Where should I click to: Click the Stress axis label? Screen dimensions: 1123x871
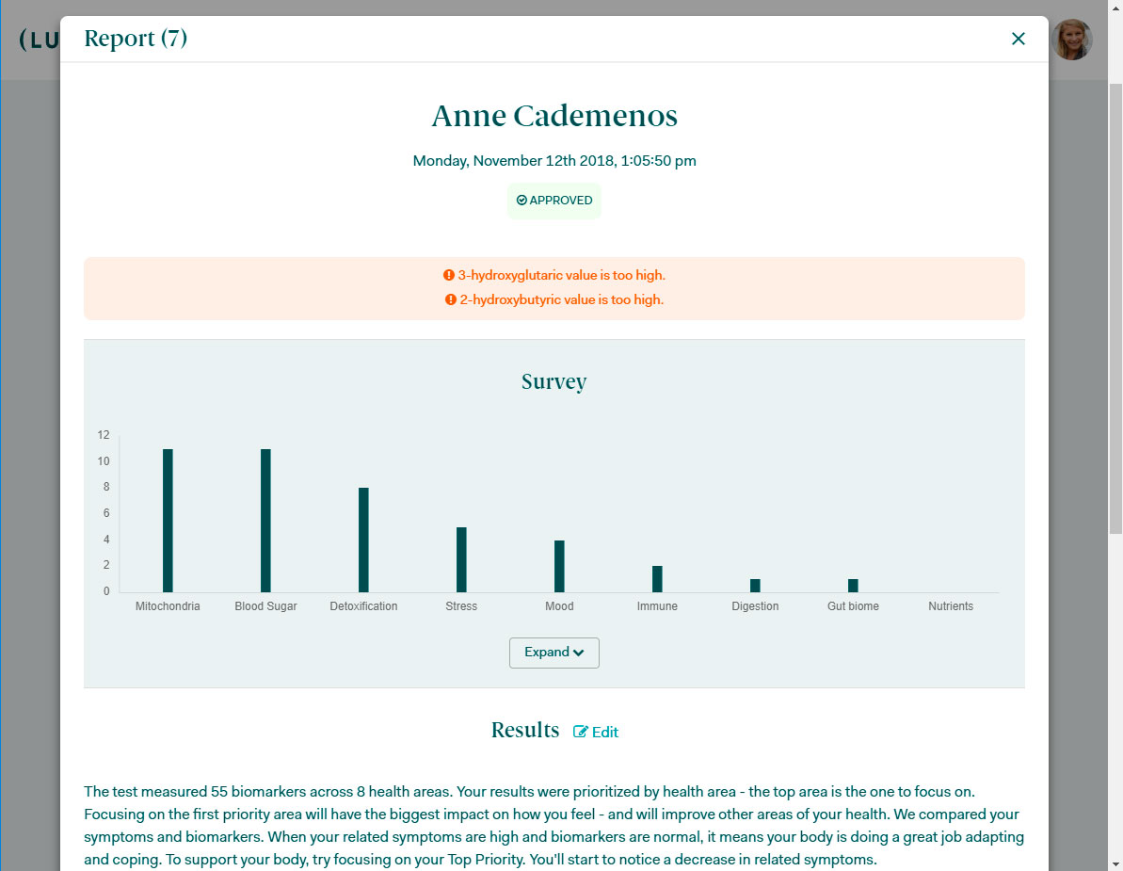pyautogui.click(x=461, y=606)
